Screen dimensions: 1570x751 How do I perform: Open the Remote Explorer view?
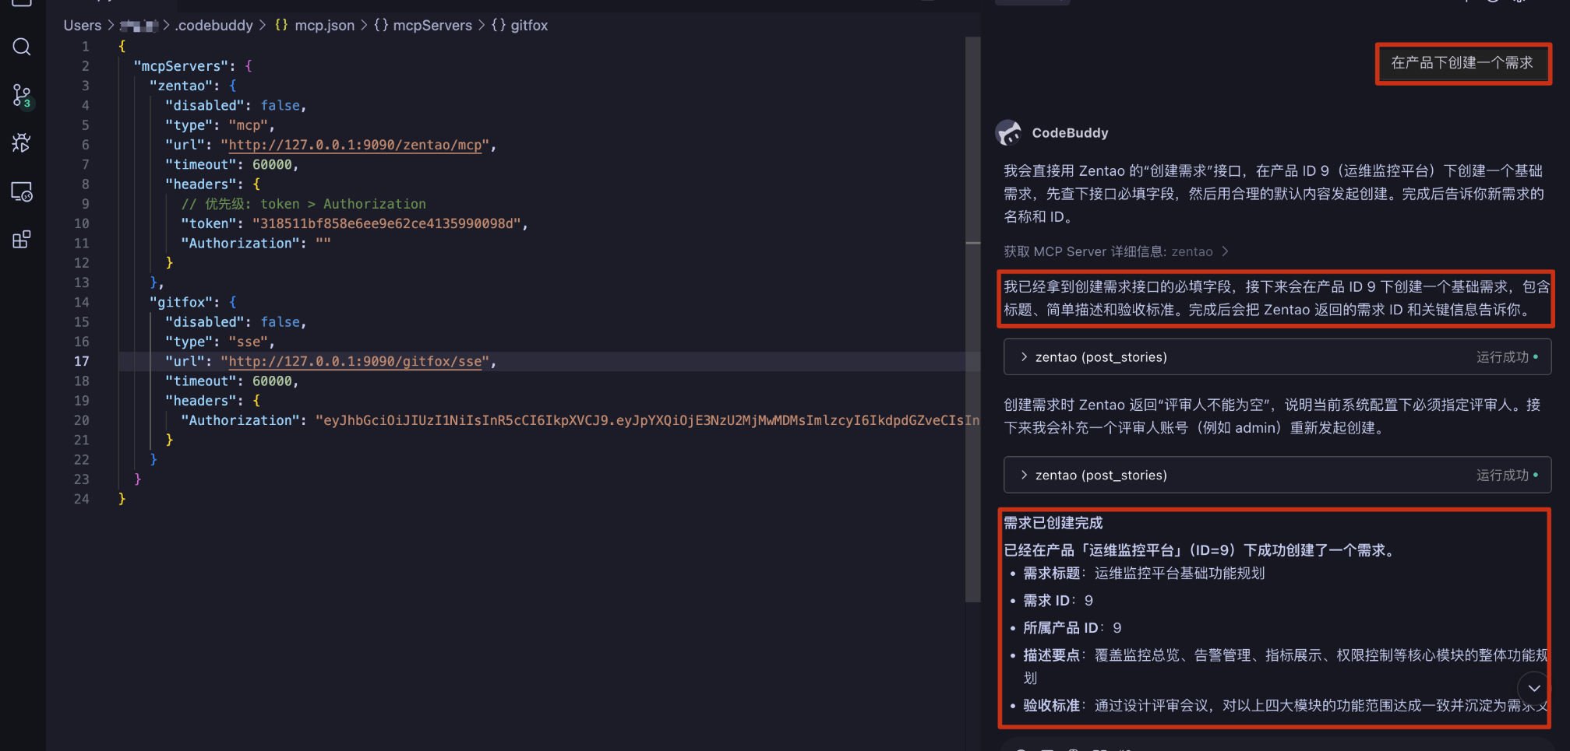22,191
